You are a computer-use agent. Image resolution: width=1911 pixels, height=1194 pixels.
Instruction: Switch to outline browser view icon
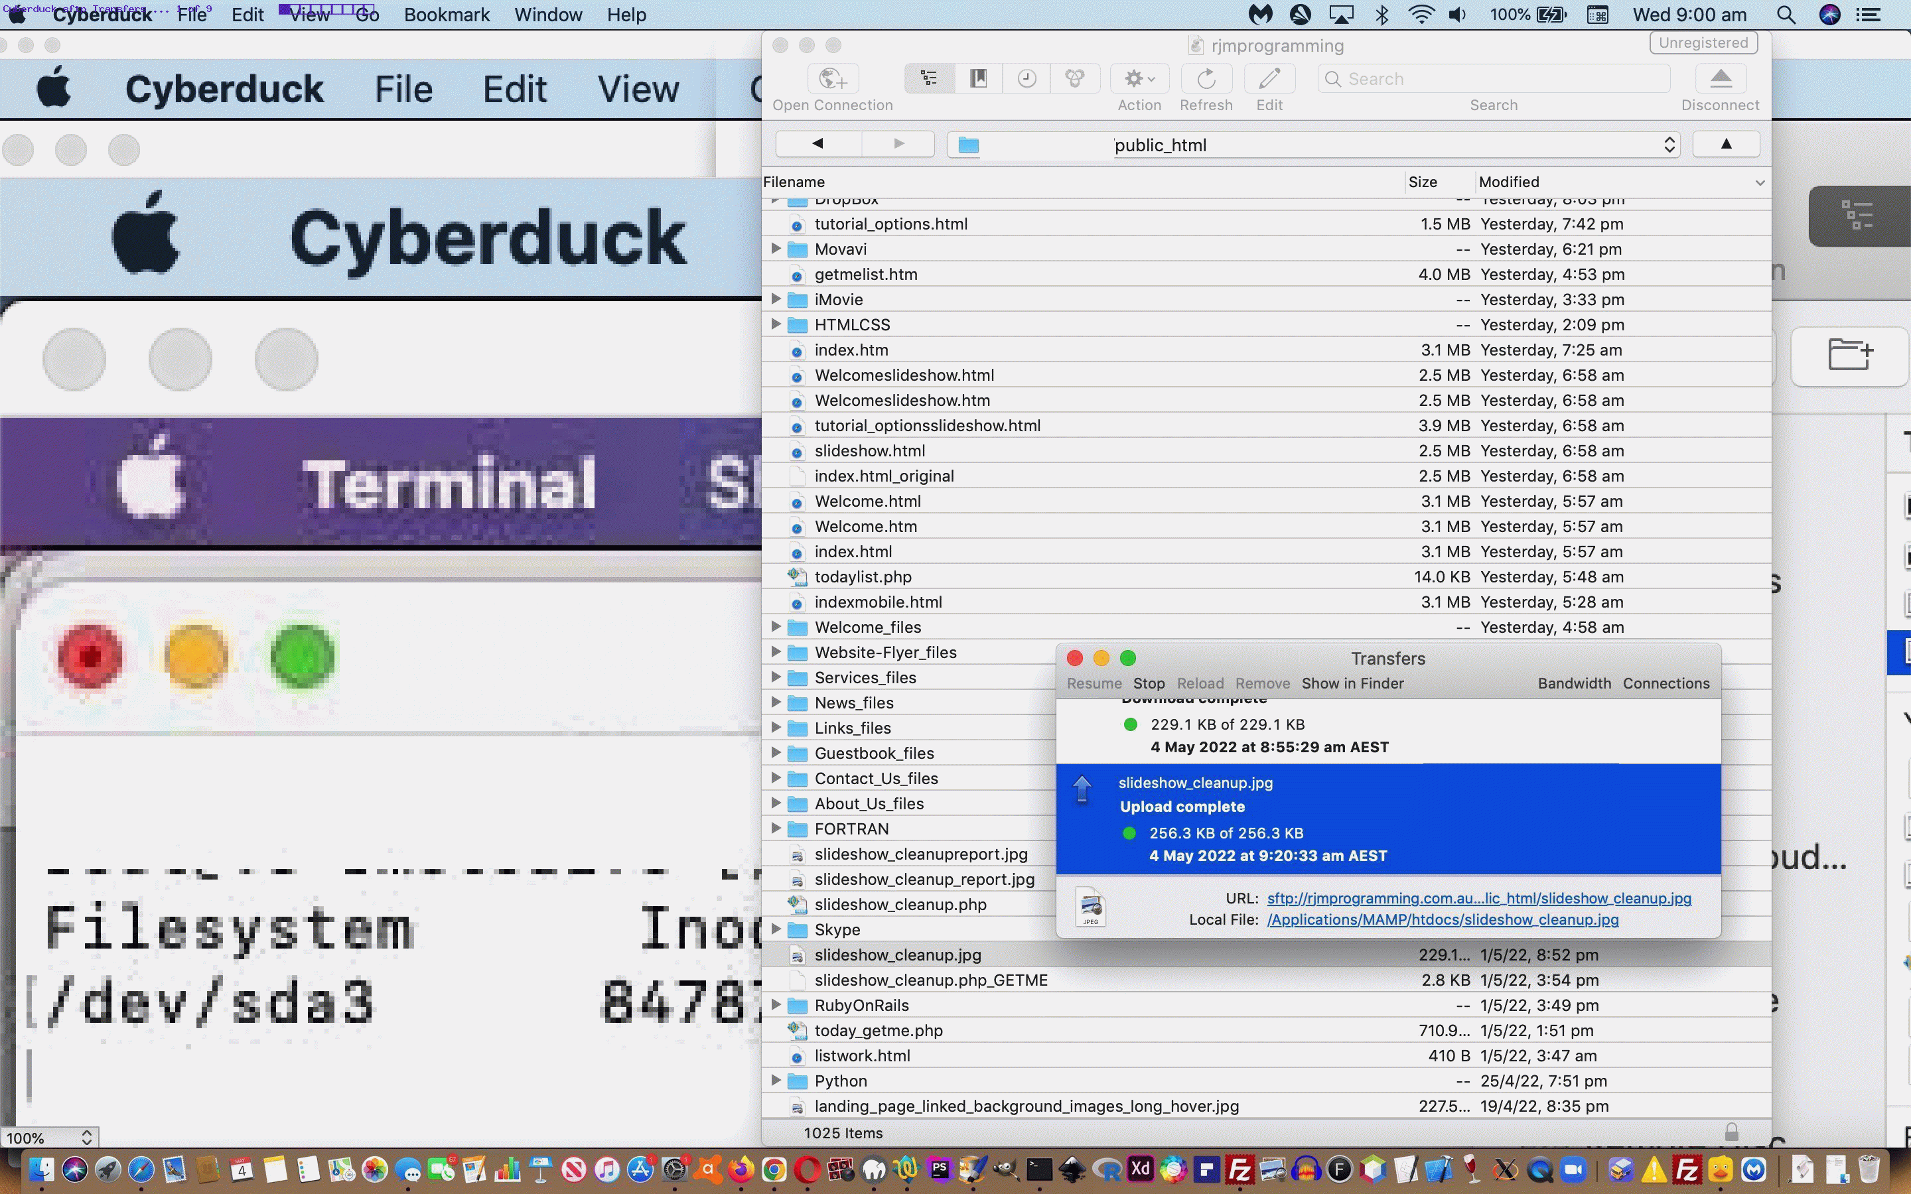pyautogui.click(x=929, y=78)
